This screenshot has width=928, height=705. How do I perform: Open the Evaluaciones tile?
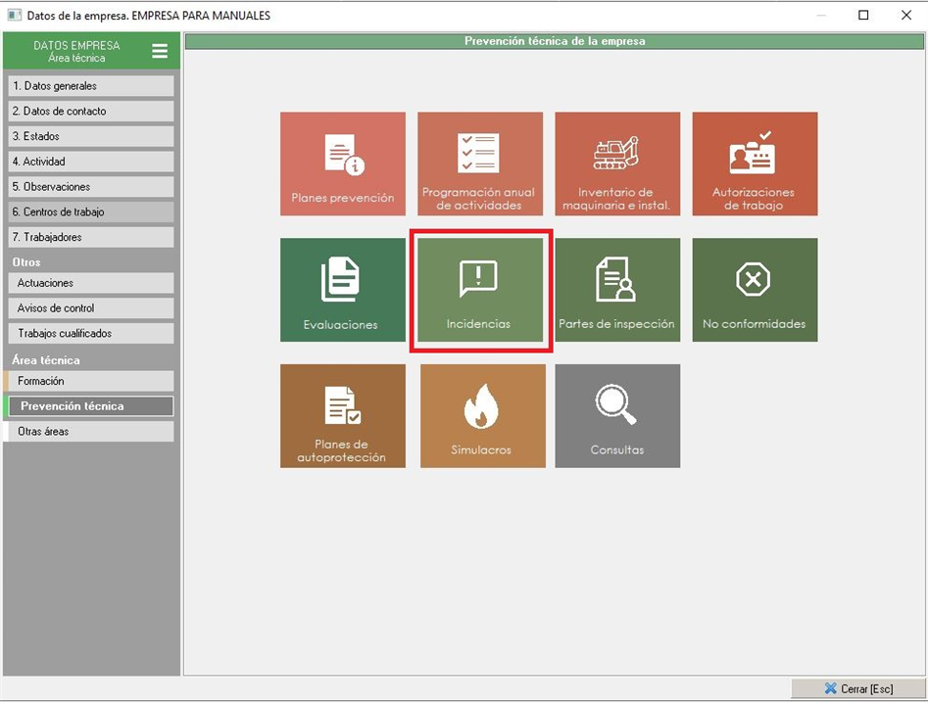[342, 290]
